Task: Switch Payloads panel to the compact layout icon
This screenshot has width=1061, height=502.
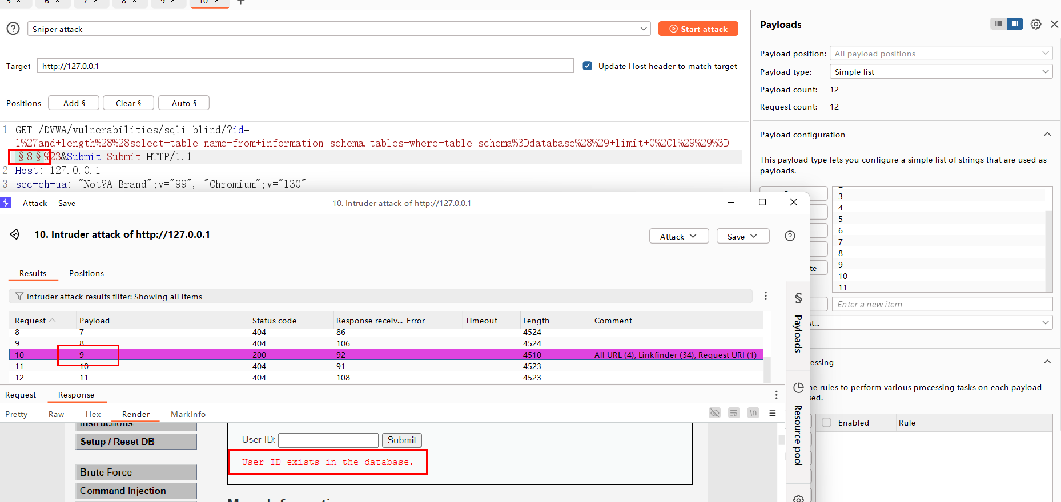Action: (x=998, y=23)
